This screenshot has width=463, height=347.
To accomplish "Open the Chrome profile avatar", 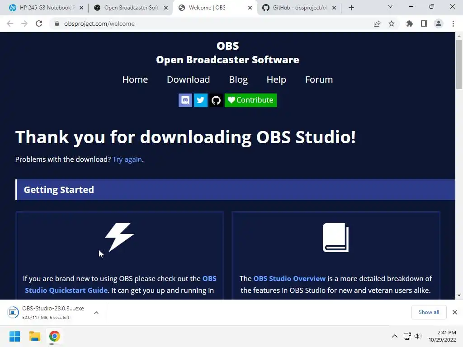I will point(439,23).
